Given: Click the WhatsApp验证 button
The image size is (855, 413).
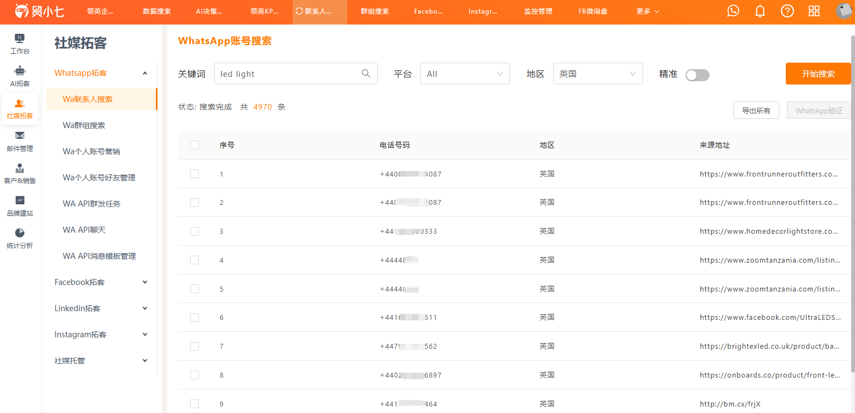Looking at the screenshot, I should click(x=818, y=111).
